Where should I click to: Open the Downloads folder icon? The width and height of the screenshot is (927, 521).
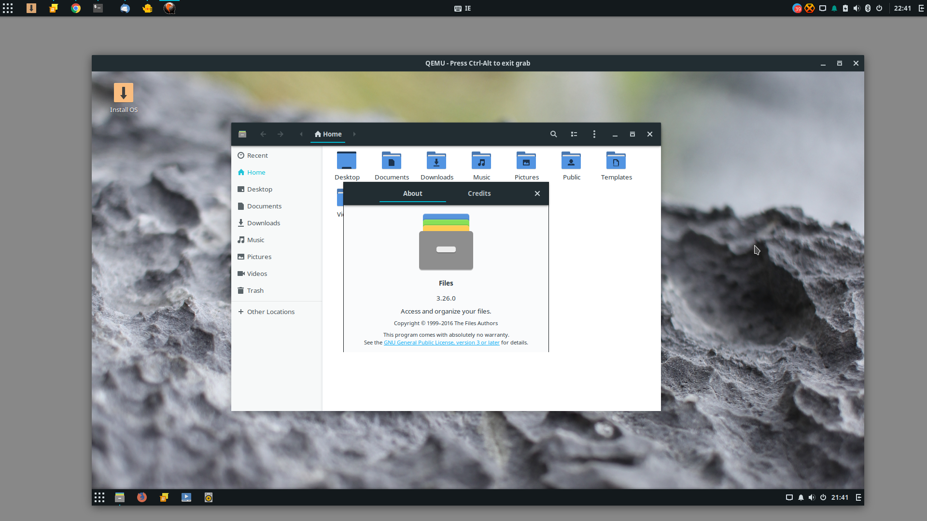[436, 161]
